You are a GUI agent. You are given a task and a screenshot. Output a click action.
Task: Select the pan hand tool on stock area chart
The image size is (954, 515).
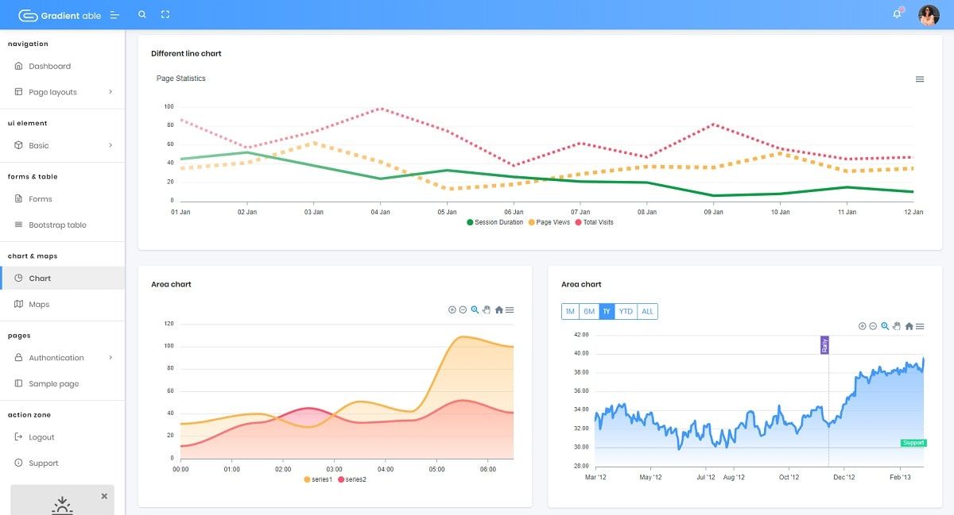point(897,326)
